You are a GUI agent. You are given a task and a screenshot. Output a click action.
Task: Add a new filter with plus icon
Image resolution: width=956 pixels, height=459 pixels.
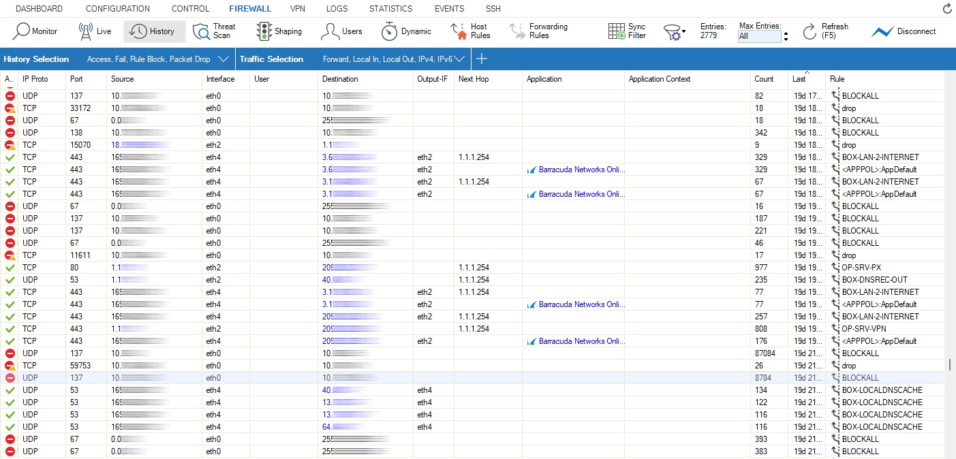[x=481, y=59]
